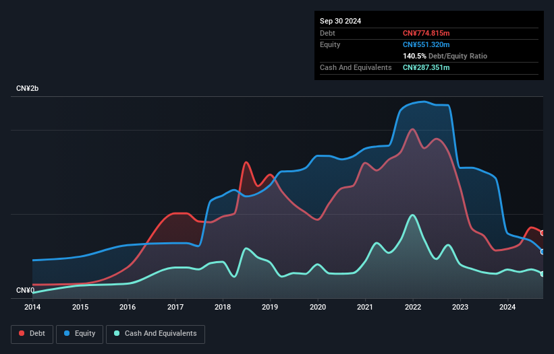The width and height of the screenshot is (554, 354).
Task: Toggle the Equity series legend button
Action: pyautogui.click(x=80, y=334)
